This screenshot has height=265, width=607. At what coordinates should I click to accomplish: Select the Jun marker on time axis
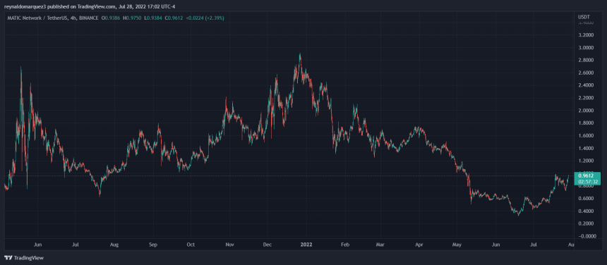[x=37, y=245]
